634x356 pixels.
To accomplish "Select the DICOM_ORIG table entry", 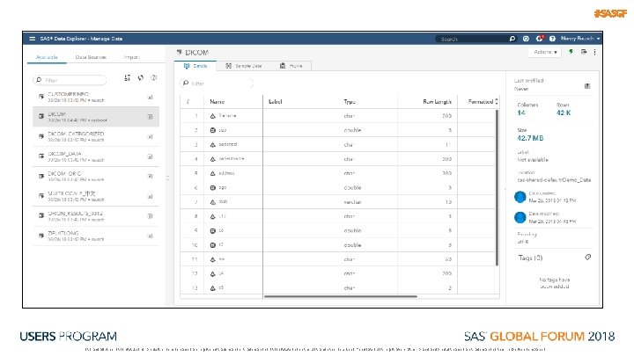I will coord(96,176).
